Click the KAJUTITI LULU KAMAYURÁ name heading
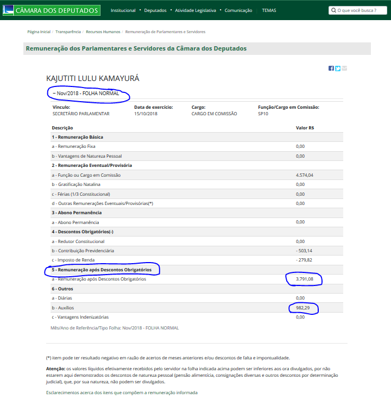 click(x=93, y=78)
